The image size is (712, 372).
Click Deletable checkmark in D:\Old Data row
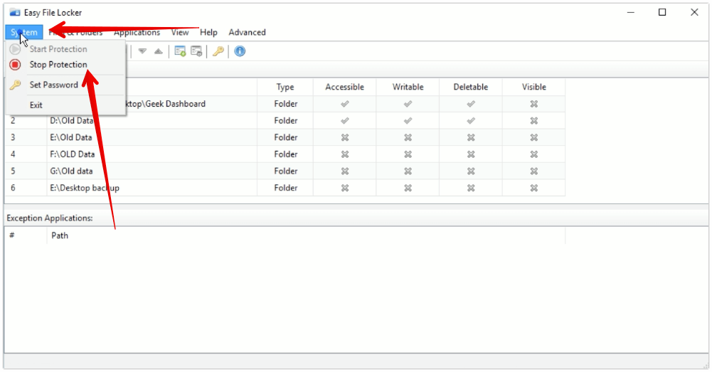[471, 121]
